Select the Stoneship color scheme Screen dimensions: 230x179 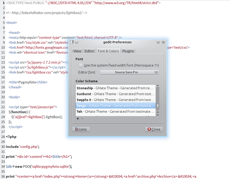click(115, 88)
